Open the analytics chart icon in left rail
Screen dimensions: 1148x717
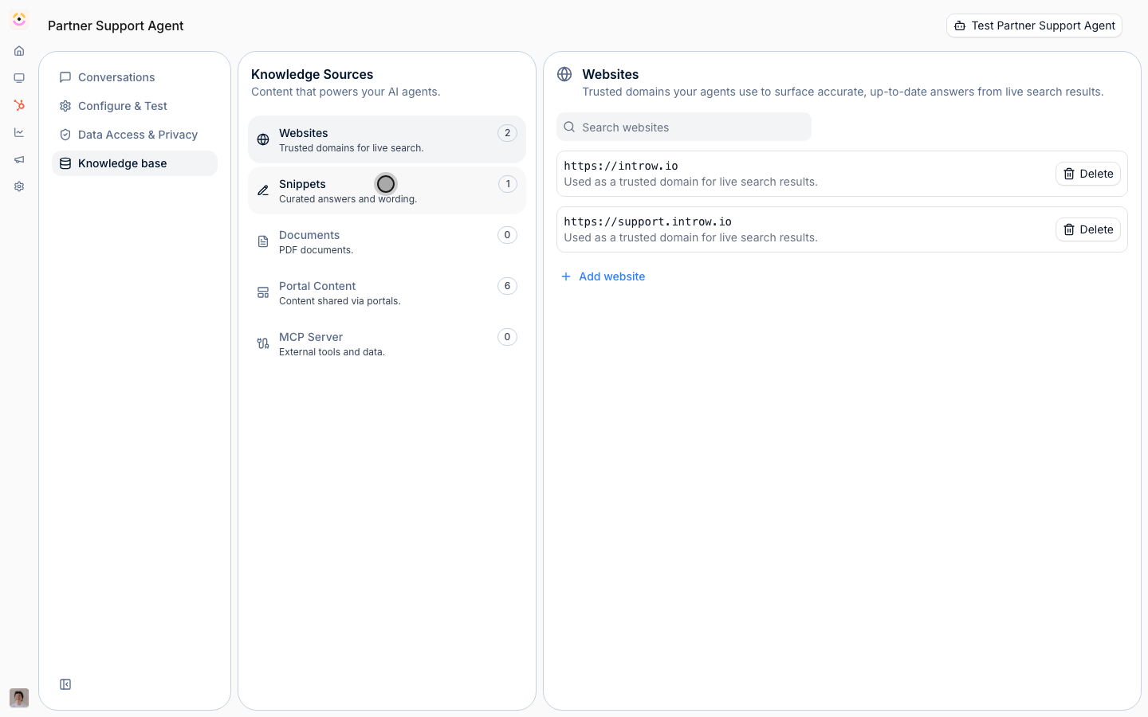pos(19,132)
